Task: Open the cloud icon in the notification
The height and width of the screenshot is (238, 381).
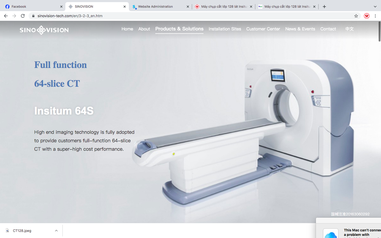Action: click(x=331, y=234)
